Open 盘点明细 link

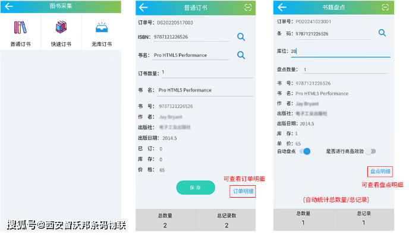tap(380, 172)
